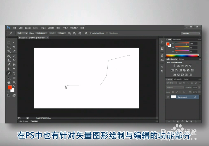
Task: Select the Pen tool in toolbox
Action: point(9,74)
